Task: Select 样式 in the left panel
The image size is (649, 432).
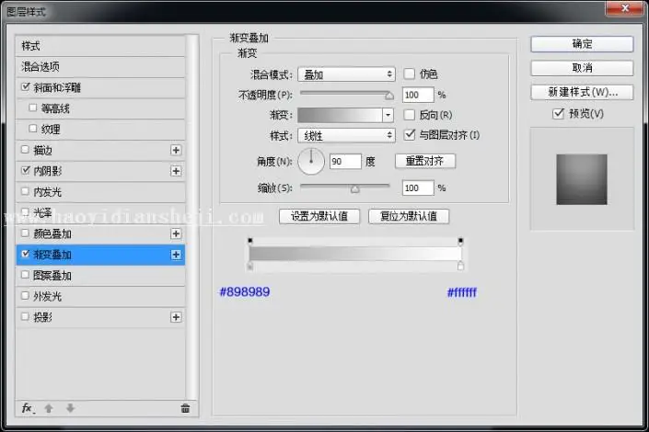Action: click(100, 46)
